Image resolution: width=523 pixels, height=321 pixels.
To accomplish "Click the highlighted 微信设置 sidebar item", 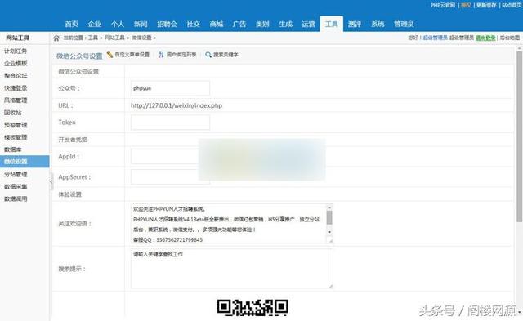I will (25, 162).
